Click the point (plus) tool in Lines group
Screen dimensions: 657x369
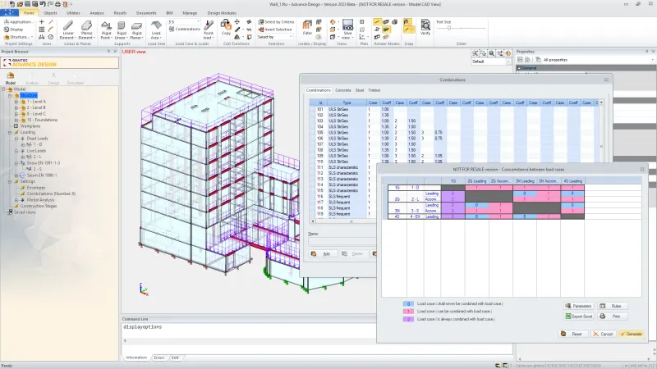[42, 22]
